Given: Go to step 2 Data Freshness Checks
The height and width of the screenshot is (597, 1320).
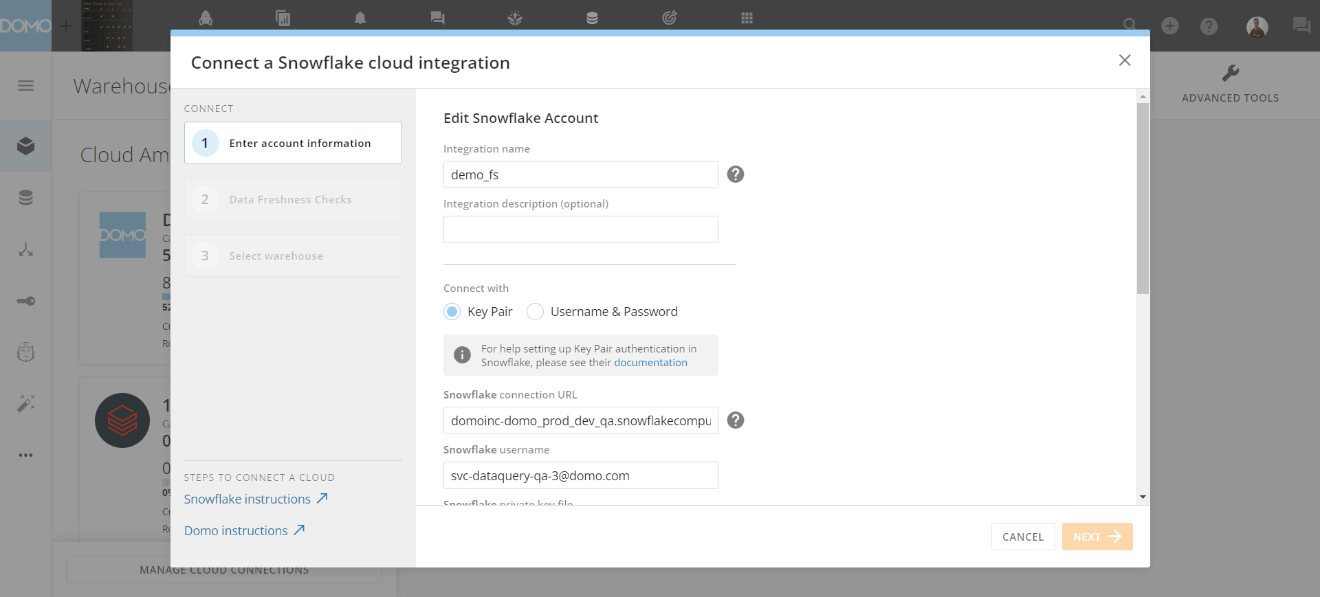Looking at the screenshot, I should pos(293,199).
